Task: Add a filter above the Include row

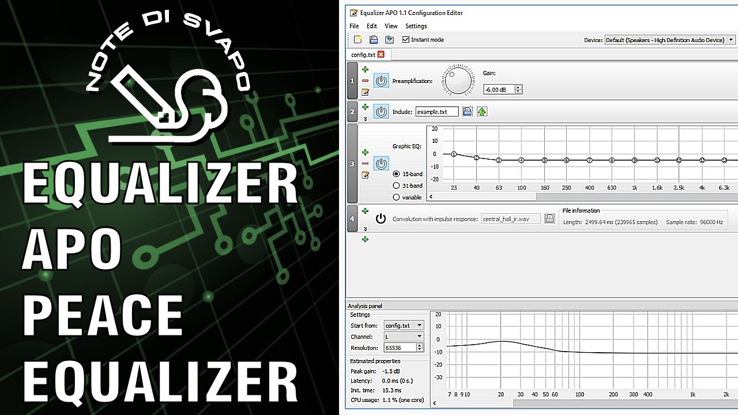Action: coord(365,107)
